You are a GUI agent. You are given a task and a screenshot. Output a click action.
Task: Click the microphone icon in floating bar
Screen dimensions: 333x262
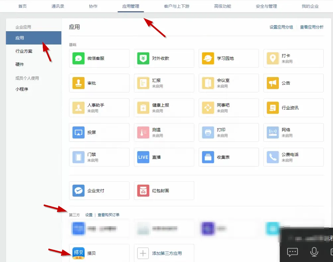coord(314,252)
